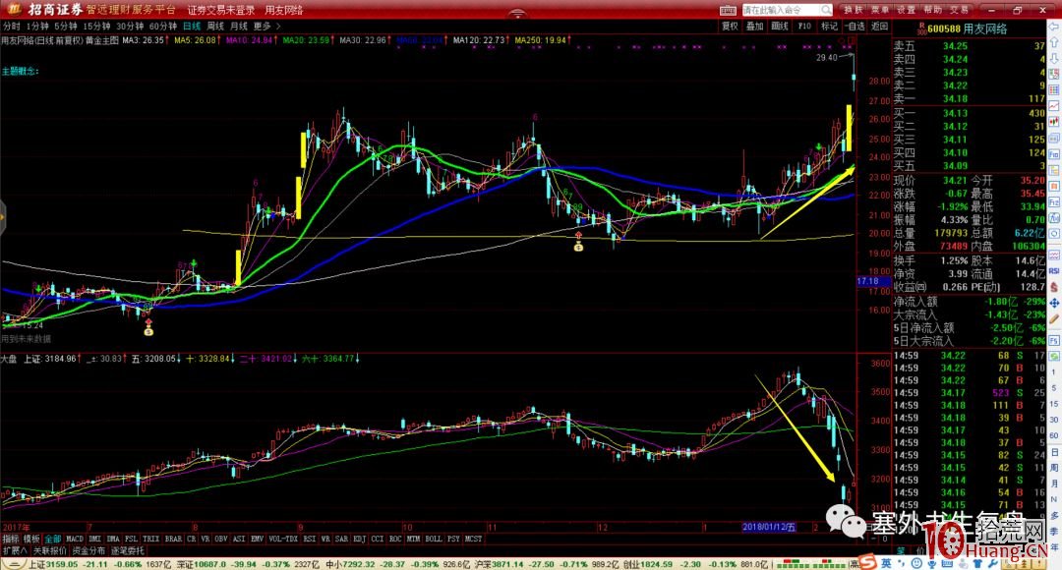Viewport: 1062px width, 570px height.
Task: Select the MCST indicator tab
Action: (x=473, y=540)
